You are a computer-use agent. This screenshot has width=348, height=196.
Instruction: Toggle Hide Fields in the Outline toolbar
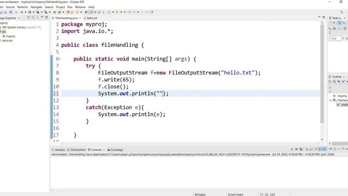point(339,82)
